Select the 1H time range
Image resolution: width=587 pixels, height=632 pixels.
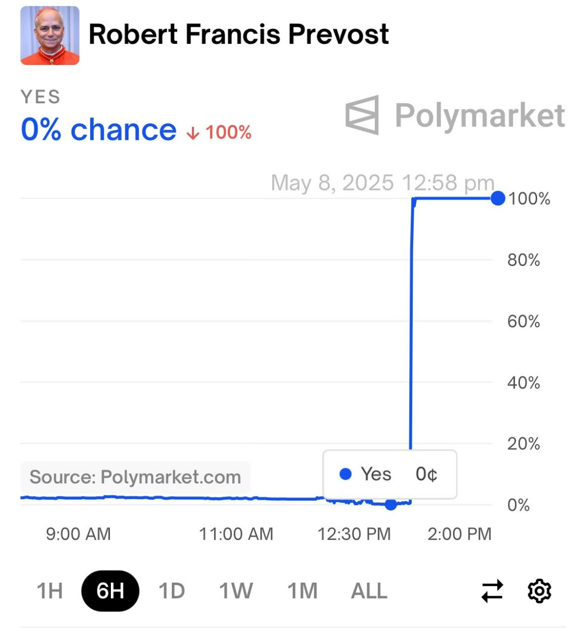coord(49,591)
